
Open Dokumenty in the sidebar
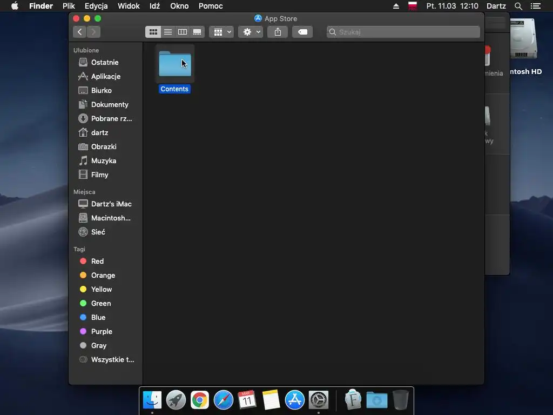[110, 105]
